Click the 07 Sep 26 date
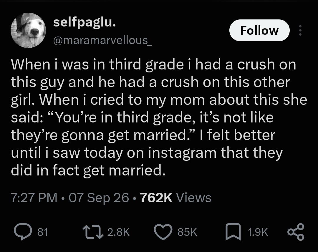 [99, 198]
